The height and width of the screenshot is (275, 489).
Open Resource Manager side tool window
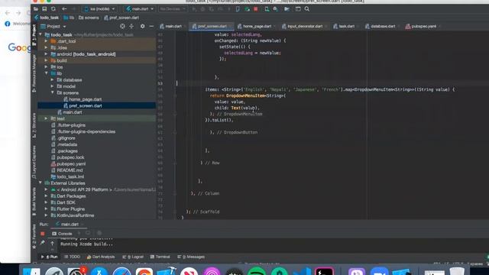(34, 73)
